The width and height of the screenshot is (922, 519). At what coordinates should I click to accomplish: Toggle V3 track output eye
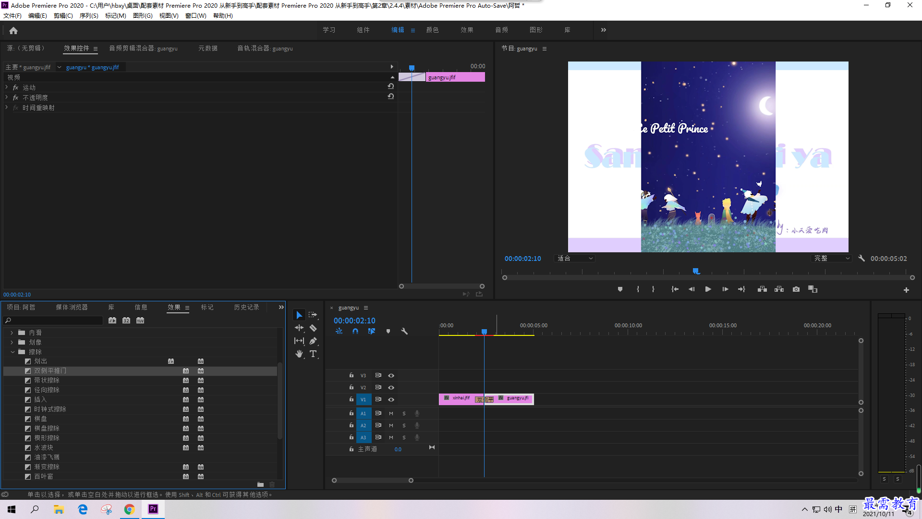(x=391, y=375)
